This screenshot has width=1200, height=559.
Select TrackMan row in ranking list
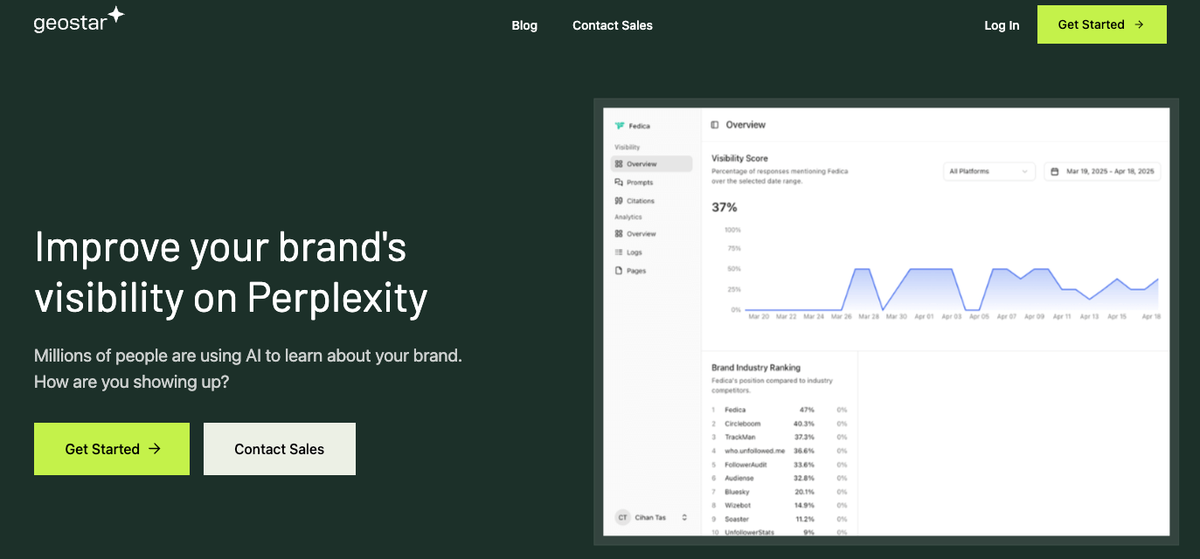pos(779,437)
